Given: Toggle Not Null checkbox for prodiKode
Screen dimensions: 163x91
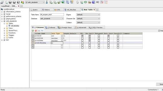Looking at the screenshot, I should tap(90, 38).
